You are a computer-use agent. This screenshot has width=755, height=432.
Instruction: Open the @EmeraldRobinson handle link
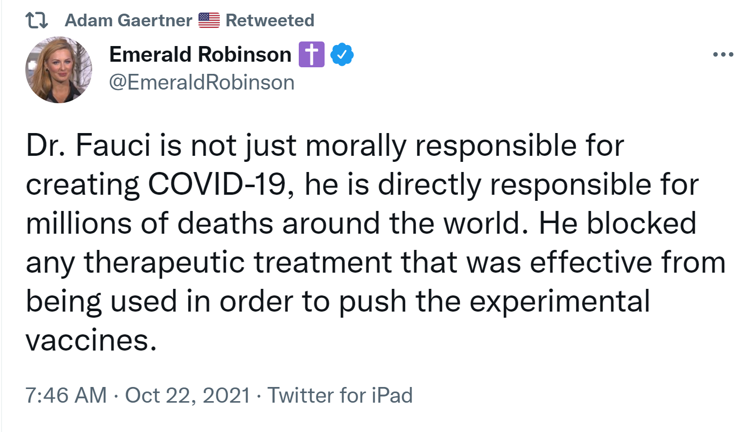click(202, 82)
